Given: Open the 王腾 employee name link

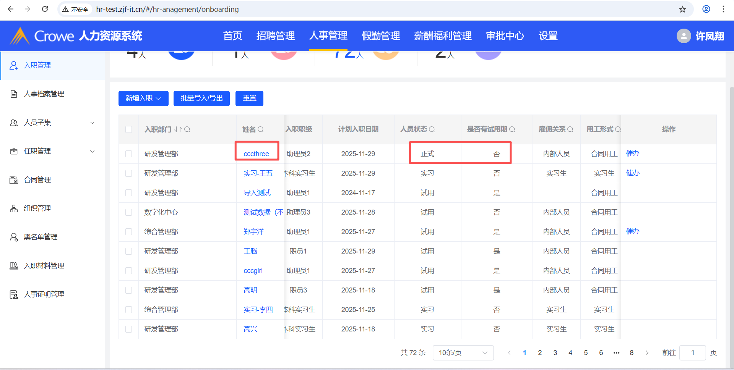Looking at the screenshot, I should click(250, 251).
